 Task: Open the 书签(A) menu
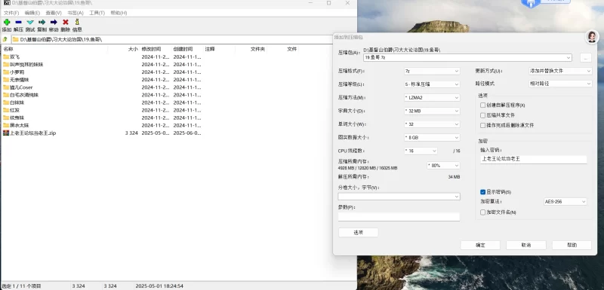click(75, 13)
